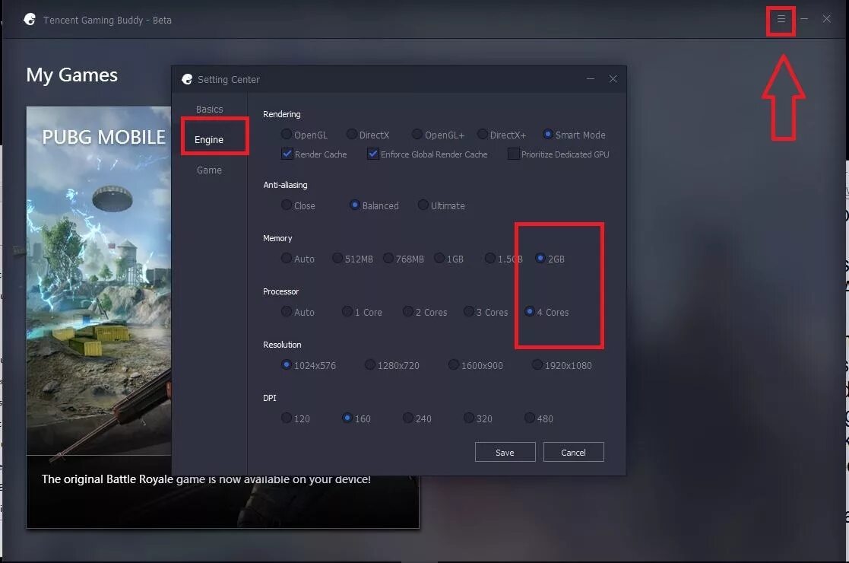Uncheck Enforce Global Render Cache
Image resolution: width=849 pixels, height=563 pixels.
pos(372,154)
